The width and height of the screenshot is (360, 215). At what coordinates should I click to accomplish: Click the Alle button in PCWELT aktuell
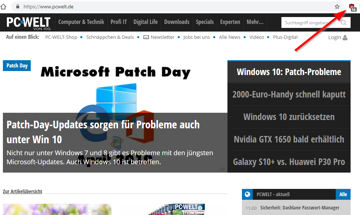pyautogui.click(x=343, y=194)
